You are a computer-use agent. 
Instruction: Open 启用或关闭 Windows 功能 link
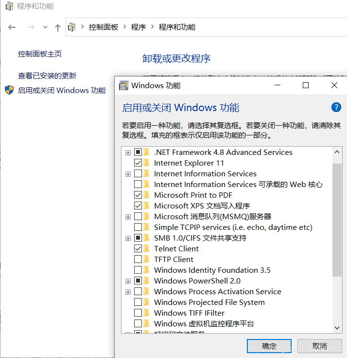click(62, 90)
